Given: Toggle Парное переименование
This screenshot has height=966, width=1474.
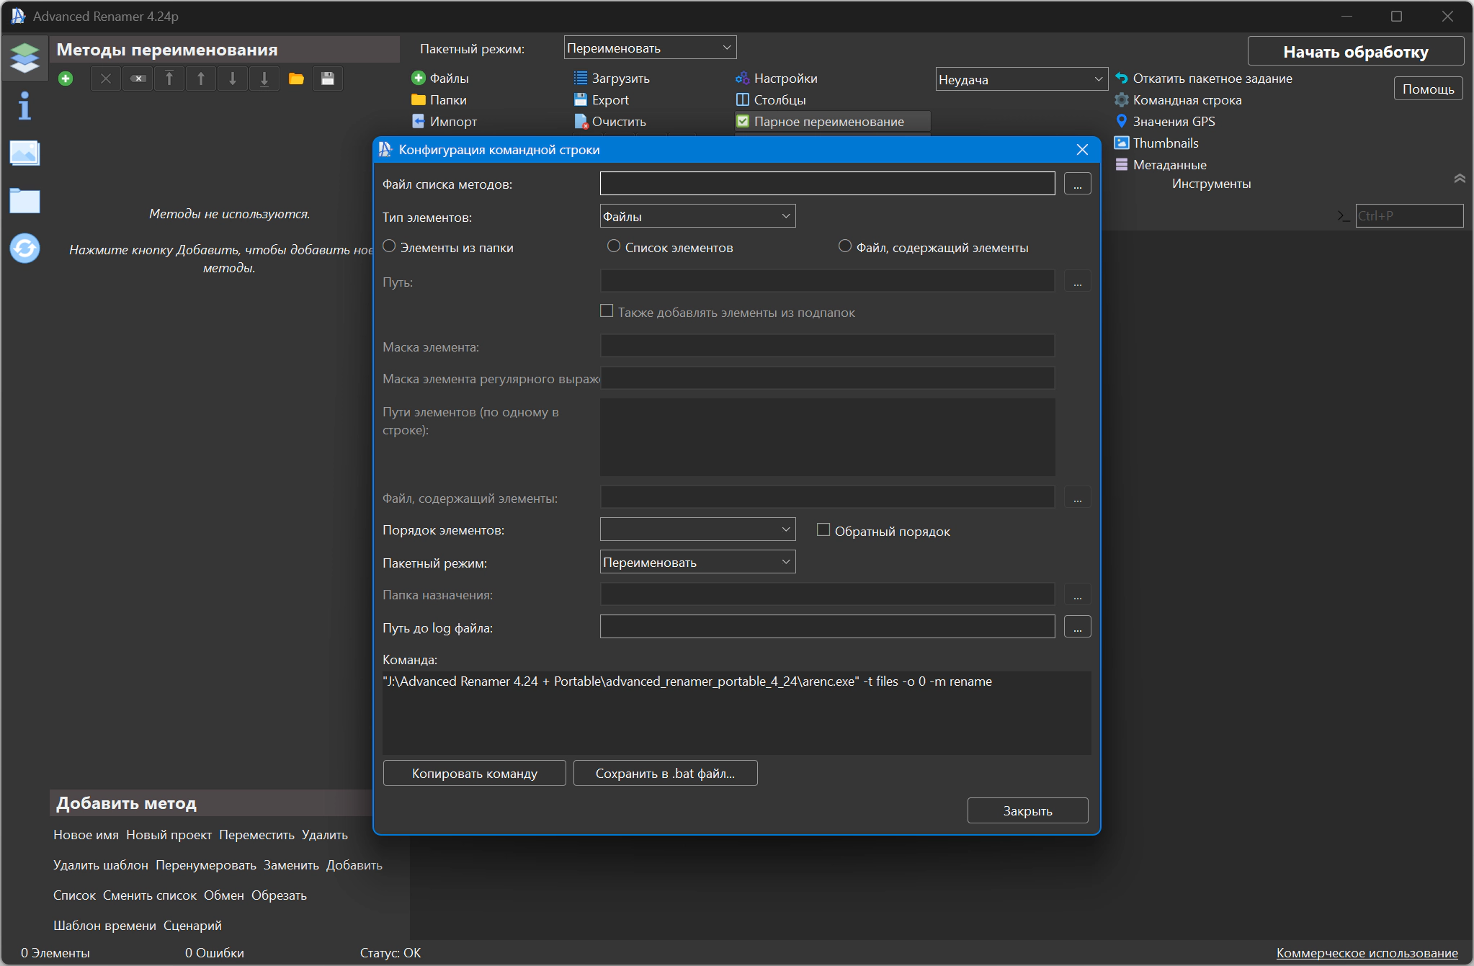Looking at the screenshot, I should point(832,121).
